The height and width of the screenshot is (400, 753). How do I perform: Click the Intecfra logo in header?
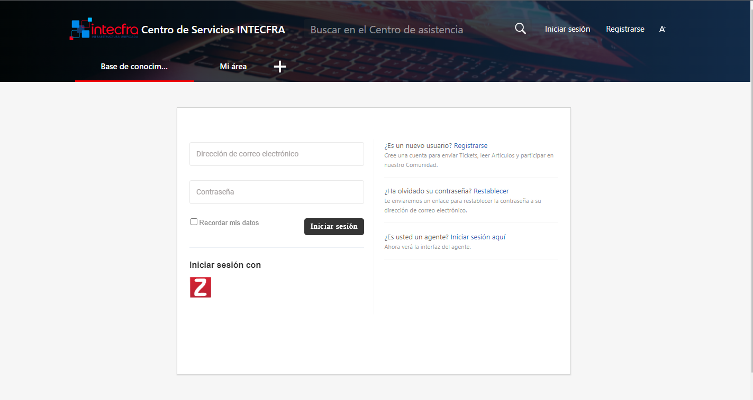click(x=104, y=29)
